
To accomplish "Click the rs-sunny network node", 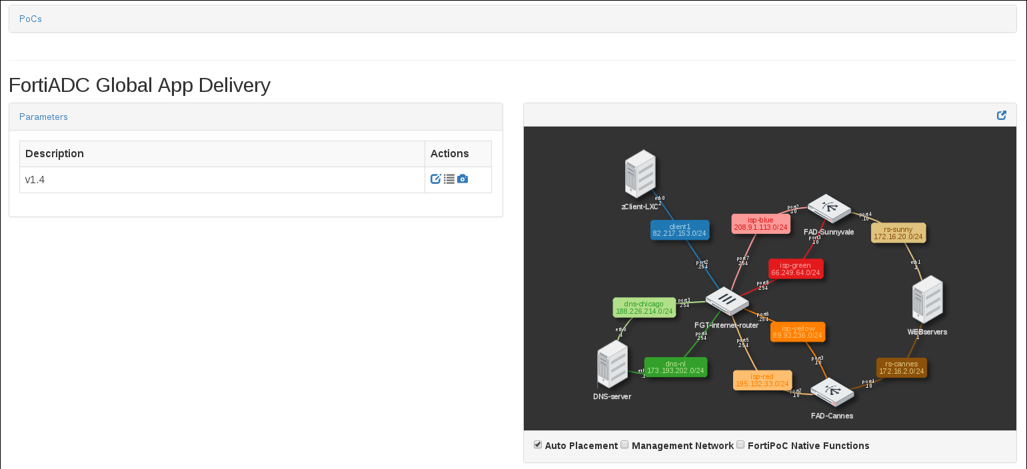I will pyautogui.click(x=898, y=233).
